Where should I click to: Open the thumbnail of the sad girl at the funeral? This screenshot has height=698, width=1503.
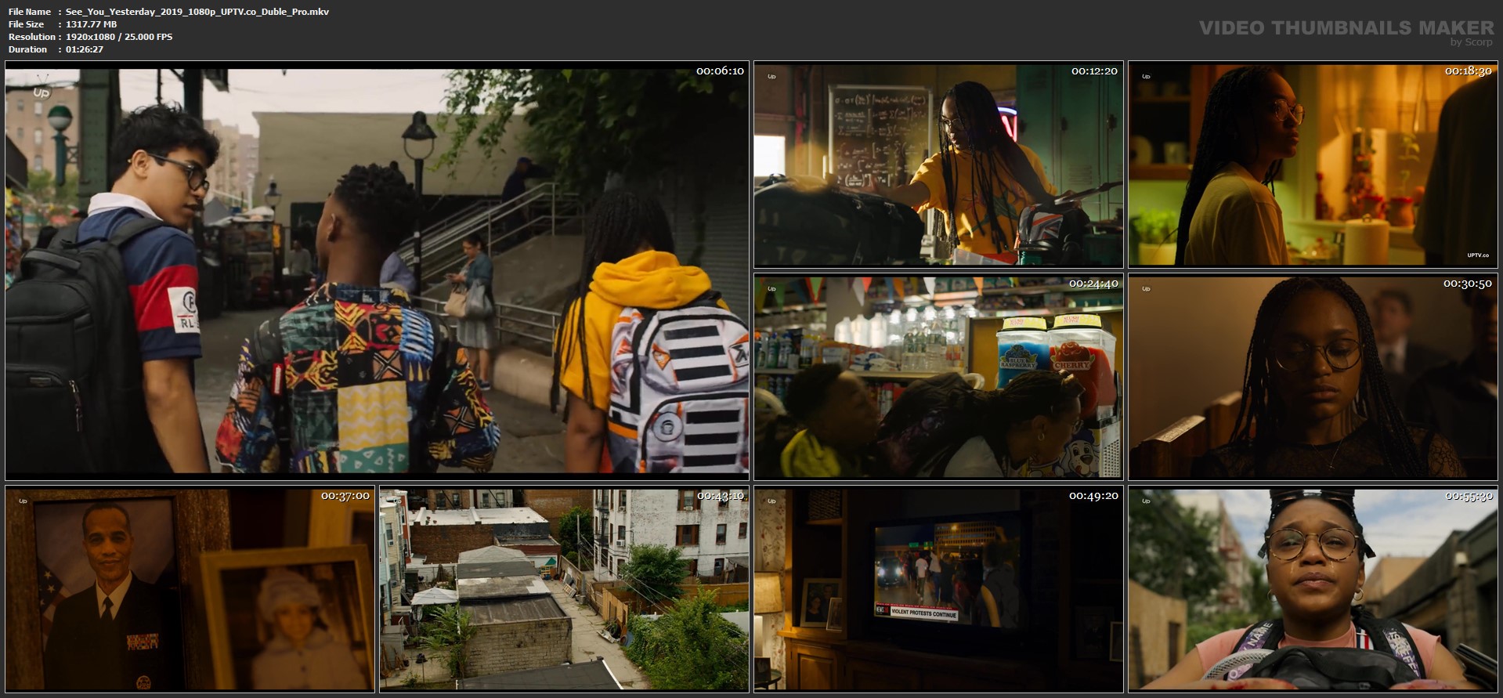[x=1313, y=376]
